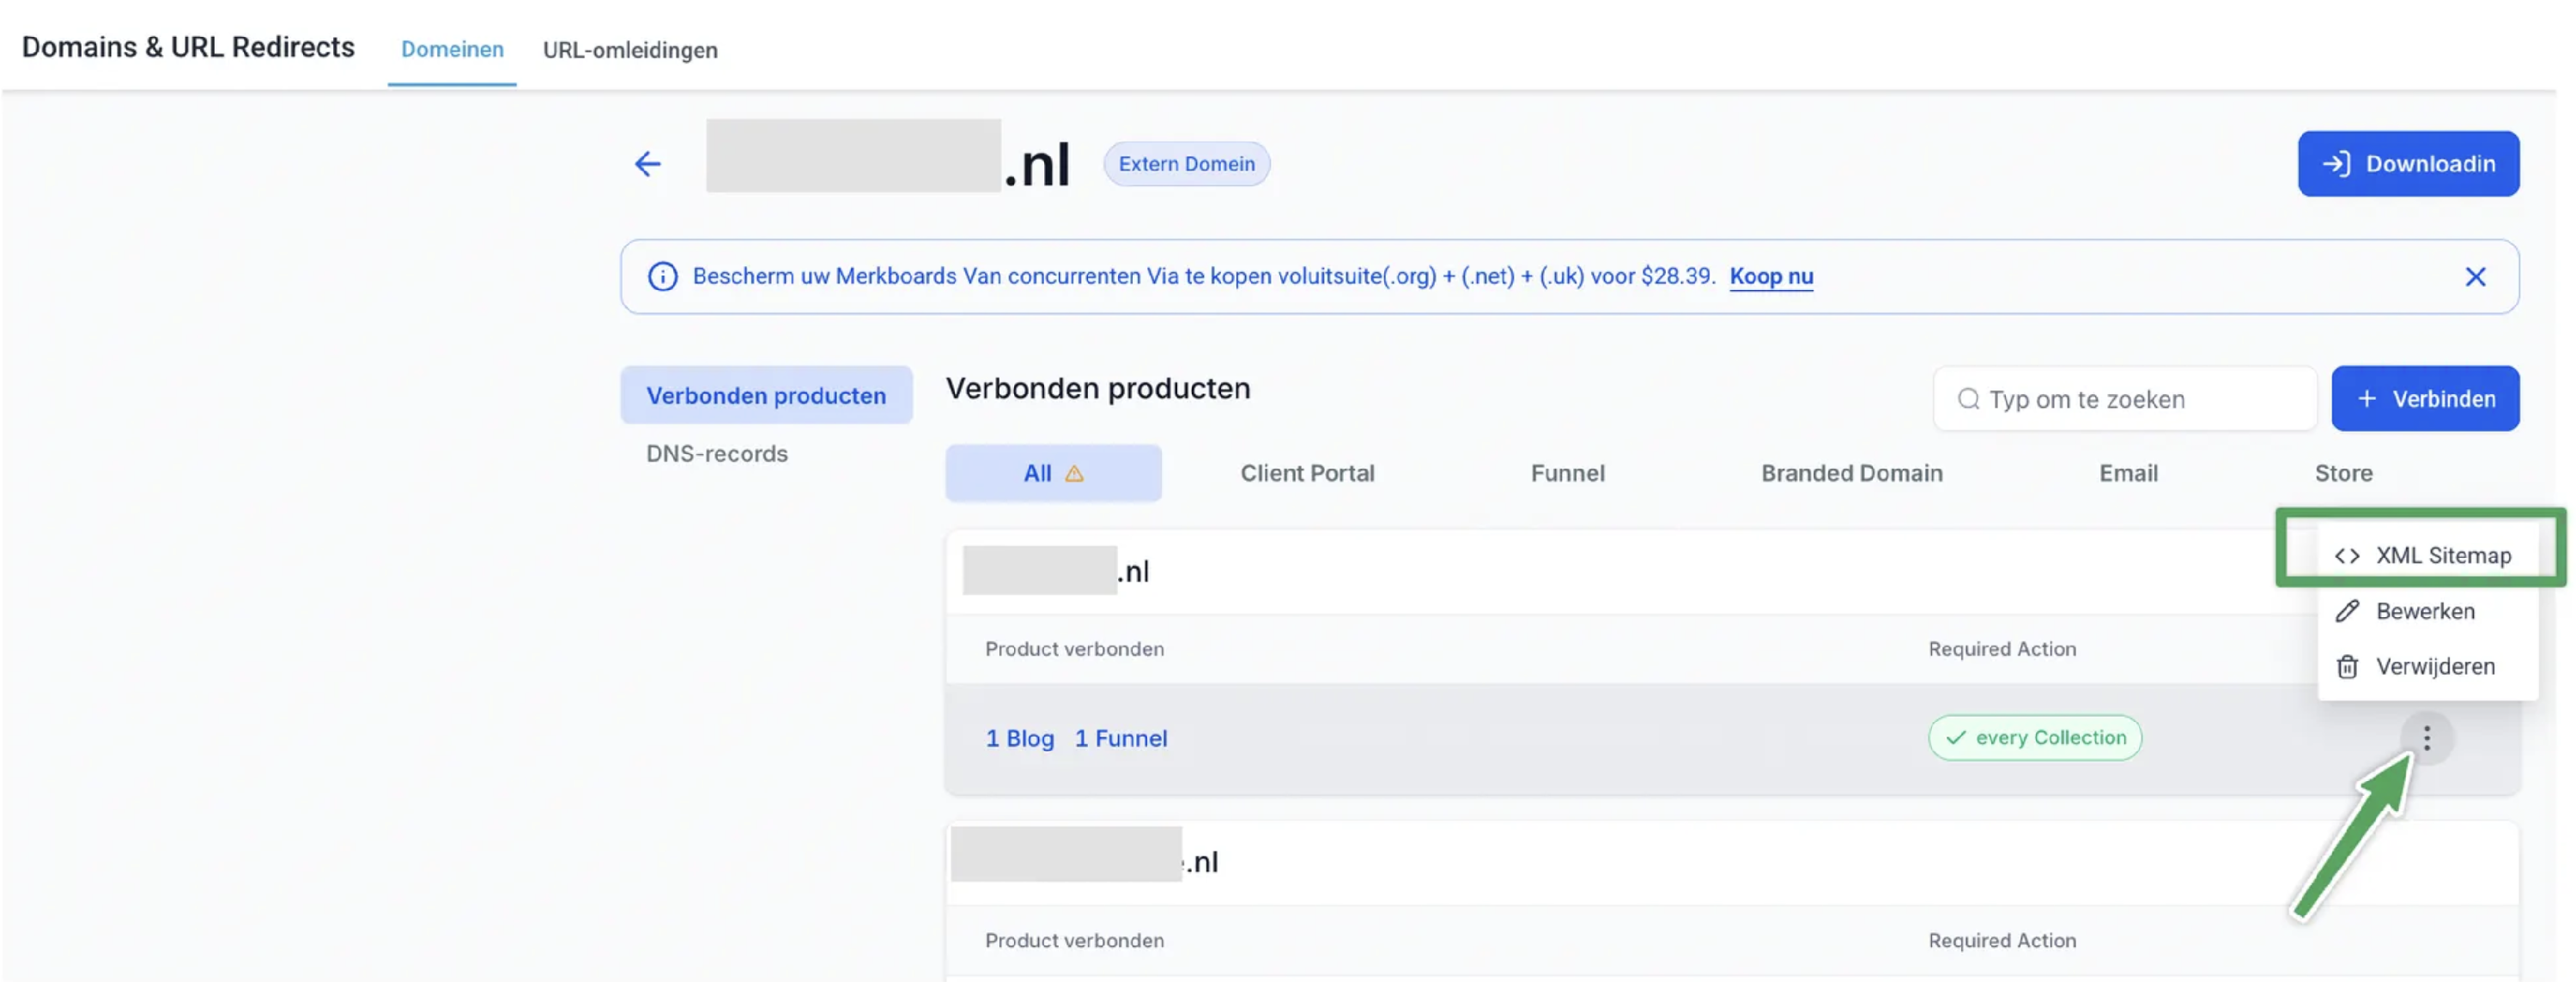
Task: Dismiss the domain protection banner
Action: [x=2474, y=277]
